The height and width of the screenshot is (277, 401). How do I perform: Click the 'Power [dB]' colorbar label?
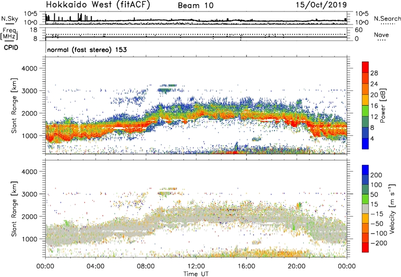coord(382,105)
